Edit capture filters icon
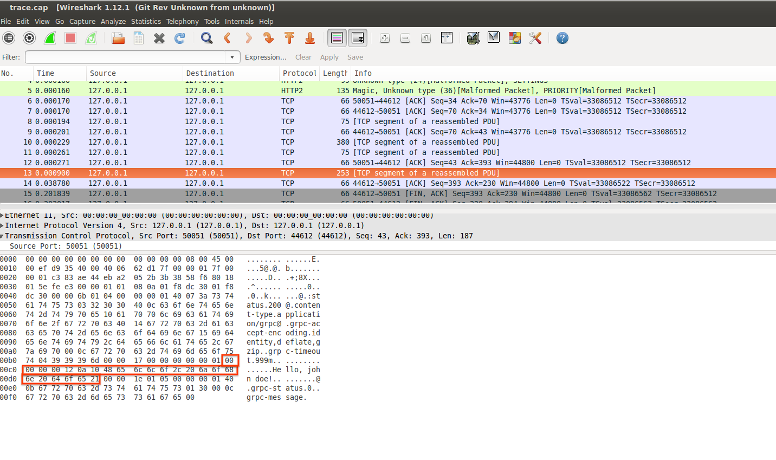The image size is (776, 460). click(474, 38)
